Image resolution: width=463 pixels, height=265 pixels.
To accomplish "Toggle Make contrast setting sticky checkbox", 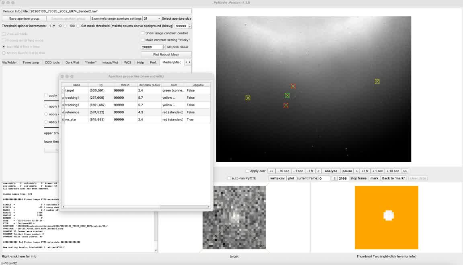I will click(x=143, y=40).
